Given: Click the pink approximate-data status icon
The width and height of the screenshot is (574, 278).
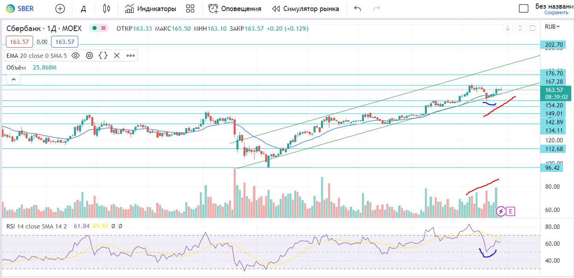Looking at the screenshot, I should [103, 28].
